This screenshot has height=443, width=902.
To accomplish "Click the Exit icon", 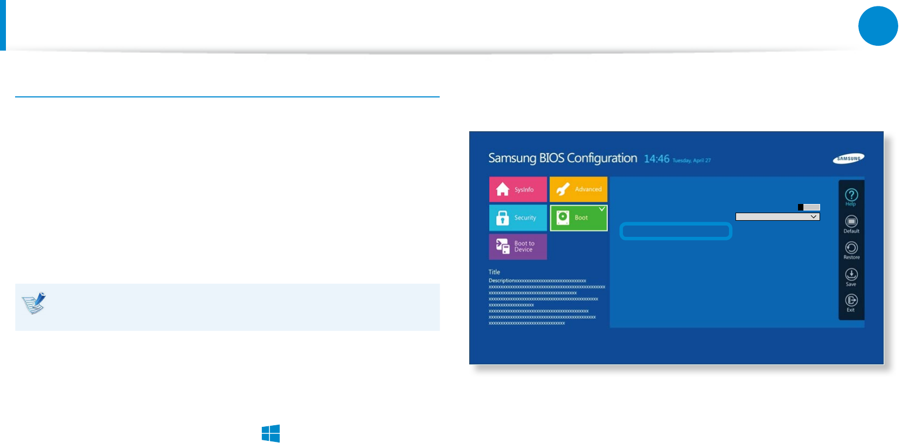I will coord(851,303).
